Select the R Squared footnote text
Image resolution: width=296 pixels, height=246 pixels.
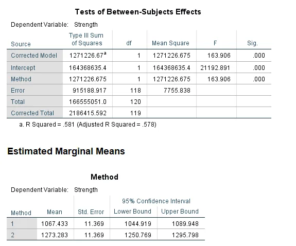pos(88,125)
